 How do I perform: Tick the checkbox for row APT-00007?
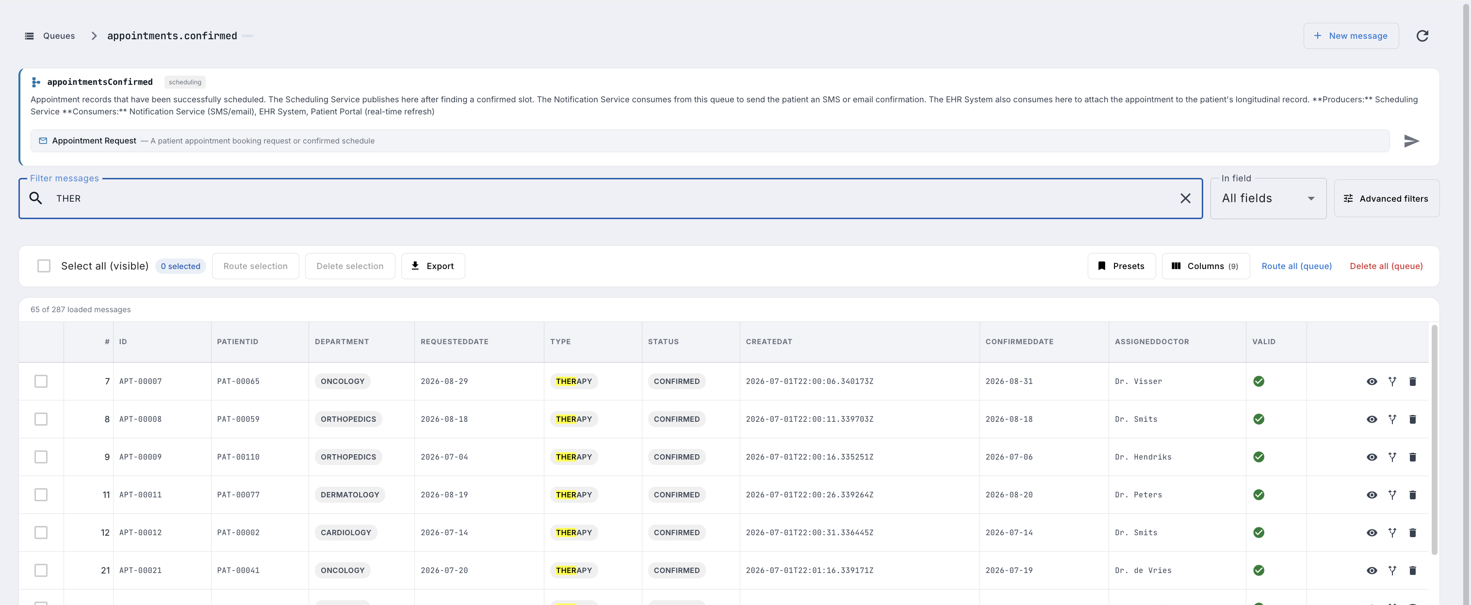point(41,381)
